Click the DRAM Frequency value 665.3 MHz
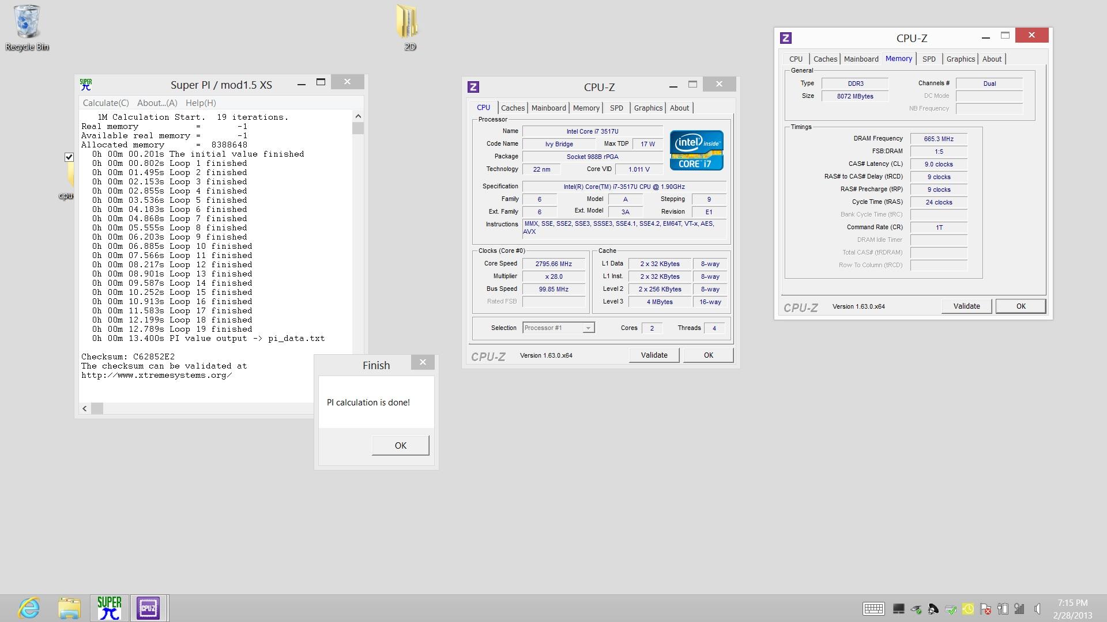Image resolution: width=1107 pixels, height=622 pixels. coord(939,139)
